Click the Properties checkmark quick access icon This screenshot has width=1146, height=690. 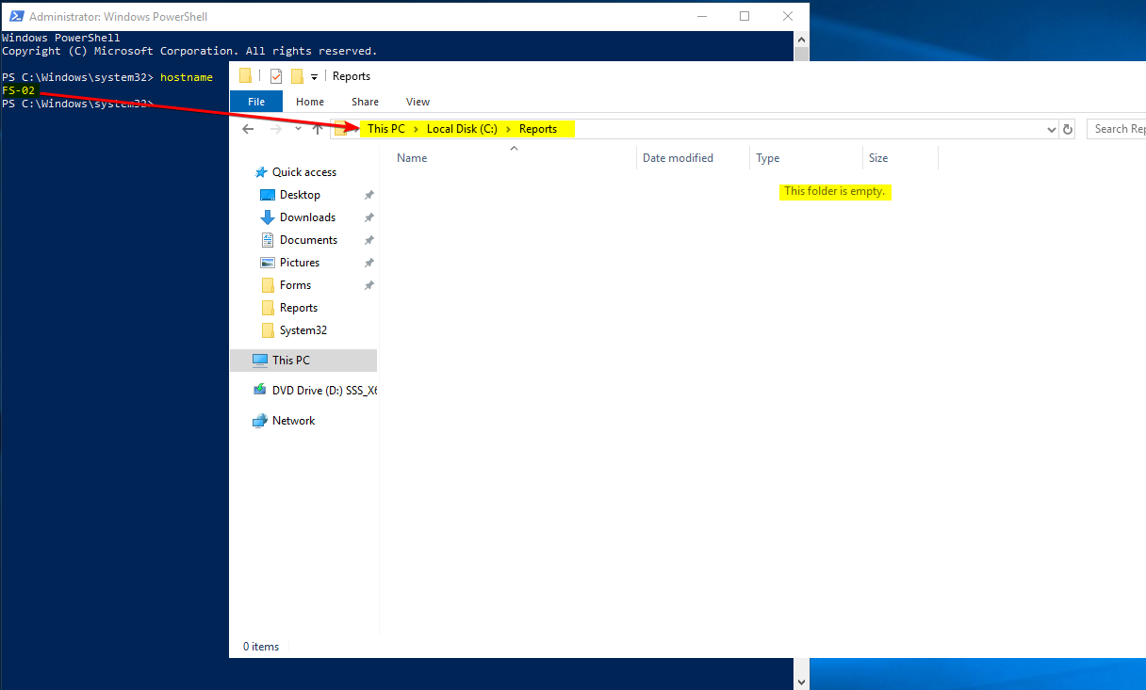(276, 76)
